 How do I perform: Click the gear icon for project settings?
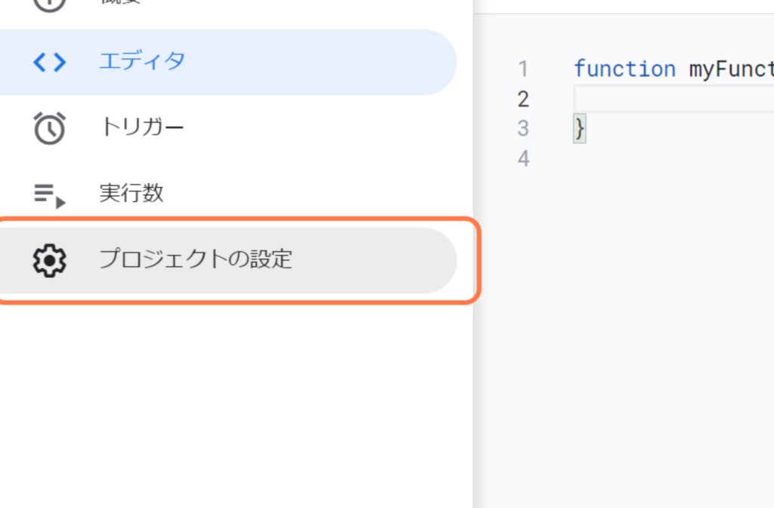[49, 260]
